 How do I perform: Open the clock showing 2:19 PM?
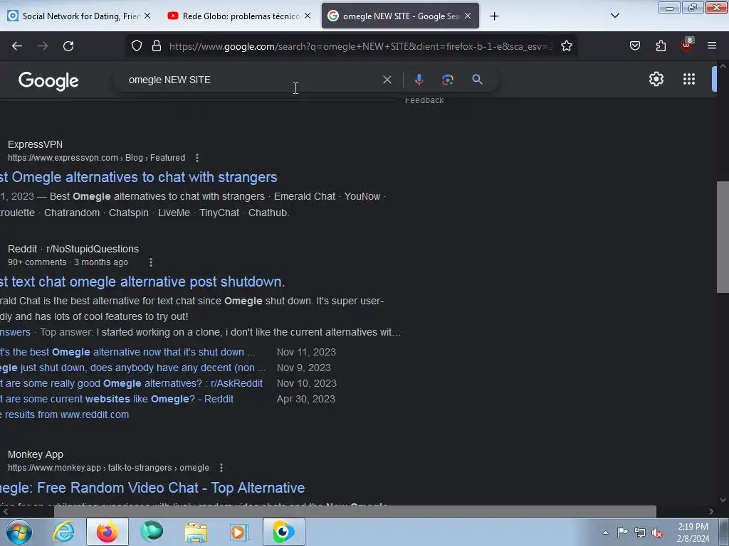click(693, 532)
